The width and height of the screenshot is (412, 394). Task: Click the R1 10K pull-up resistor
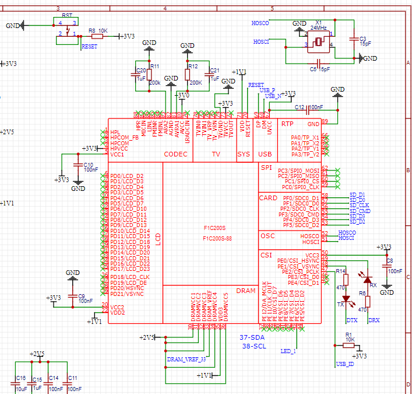(x=348, y=346)
